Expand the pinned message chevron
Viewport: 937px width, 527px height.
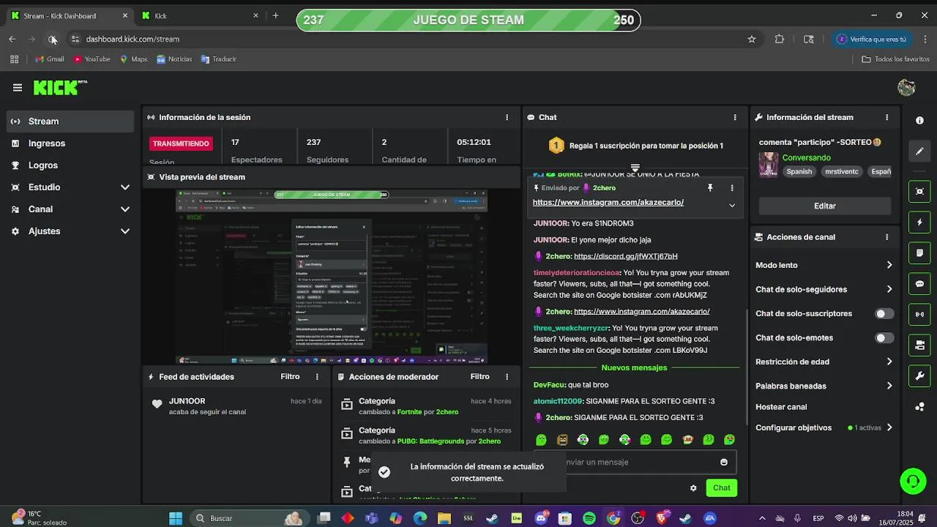tap(731, 206)
